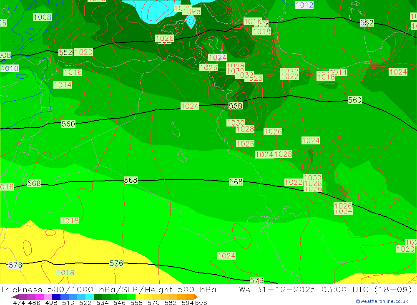Image resolution: width=417 pixels, height=305 pixels.
Task: Click the red 1022 label on the 568 line
Action: coord(294,182)
